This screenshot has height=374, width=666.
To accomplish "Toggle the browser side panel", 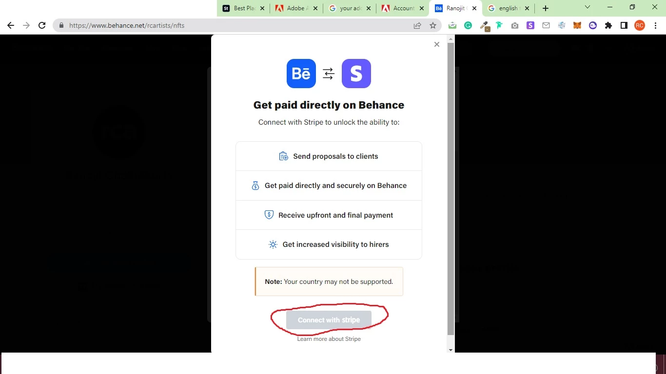I will click(x=624, y=25).
